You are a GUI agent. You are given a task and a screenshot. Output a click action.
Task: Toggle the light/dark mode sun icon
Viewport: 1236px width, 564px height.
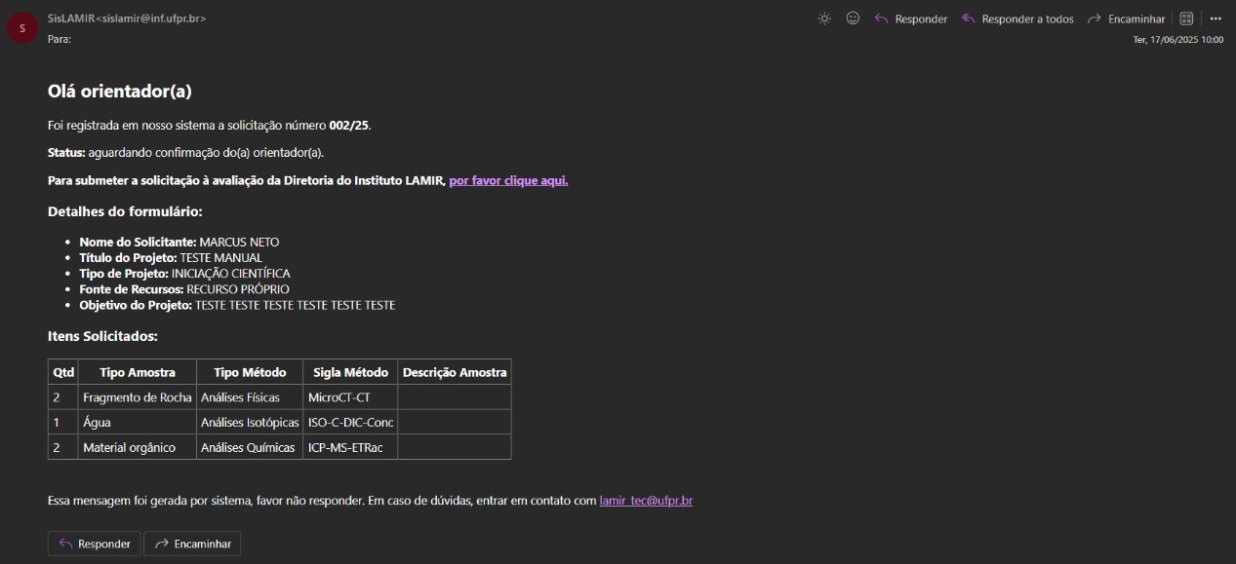[824, 19]
